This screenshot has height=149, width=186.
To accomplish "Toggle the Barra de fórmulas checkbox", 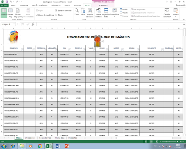I will pyautogui.click(x=56, y=11).
